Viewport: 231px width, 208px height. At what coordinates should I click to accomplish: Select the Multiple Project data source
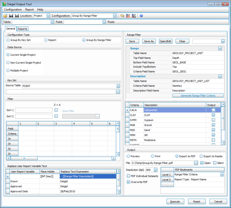8,71
